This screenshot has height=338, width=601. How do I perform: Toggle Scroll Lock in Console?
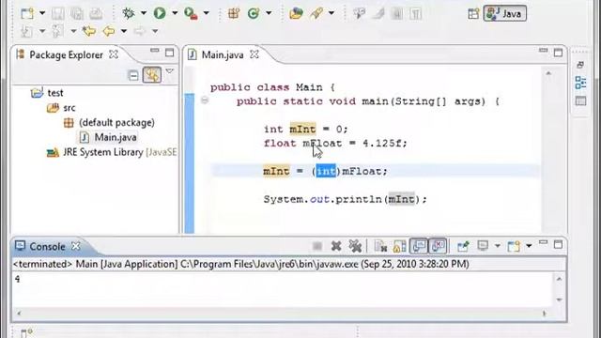pos(399,246)
